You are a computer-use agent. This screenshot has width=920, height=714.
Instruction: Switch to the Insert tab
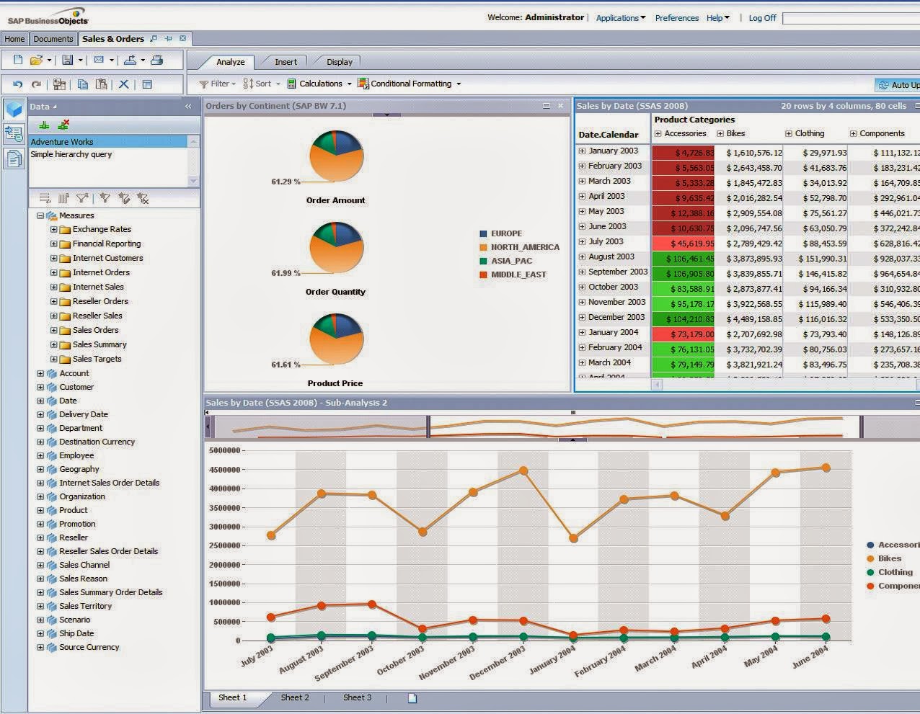coord(286,62)
